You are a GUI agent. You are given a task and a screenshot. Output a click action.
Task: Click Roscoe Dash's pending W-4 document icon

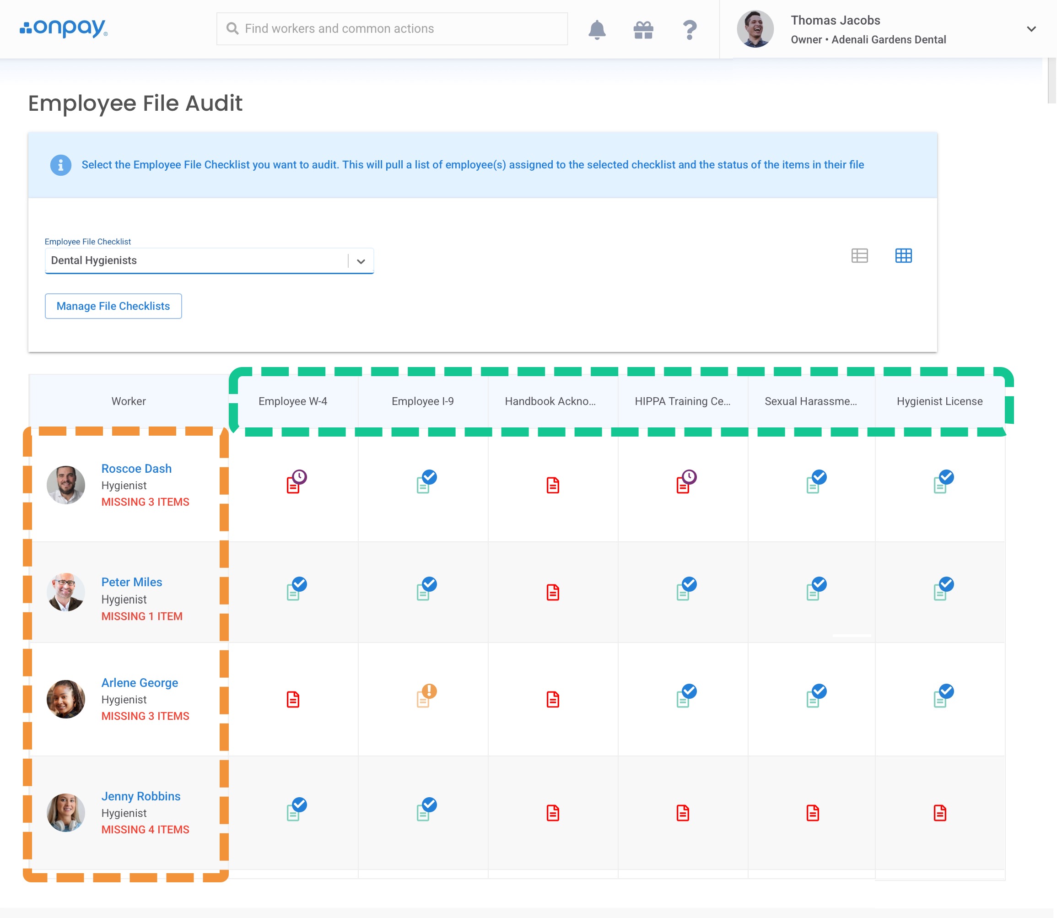(x=296, y=482)
